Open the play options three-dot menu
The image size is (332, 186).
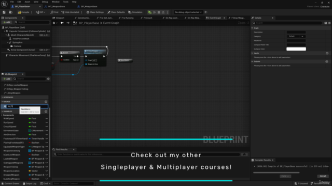(x=168, y=12)
